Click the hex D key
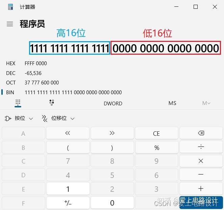 coord(23,175)
